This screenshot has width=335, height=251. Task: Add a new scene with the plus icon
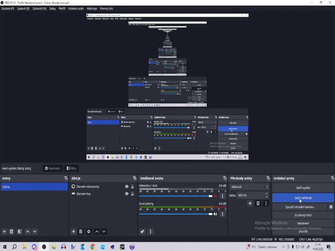point(4,232)
